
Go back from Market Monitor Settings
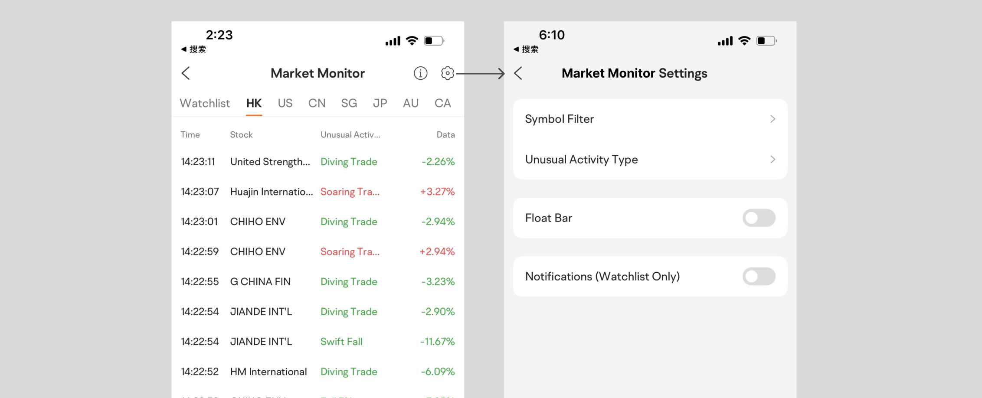tap(518, 73)
